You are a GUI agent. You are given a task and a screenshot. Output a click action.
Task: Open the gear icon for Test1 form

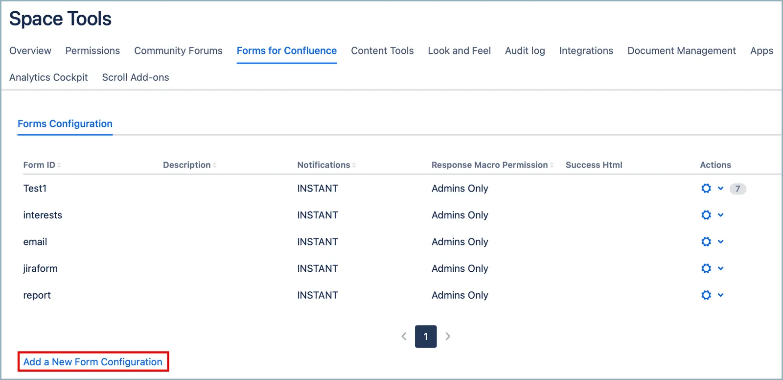click(706, 189)
